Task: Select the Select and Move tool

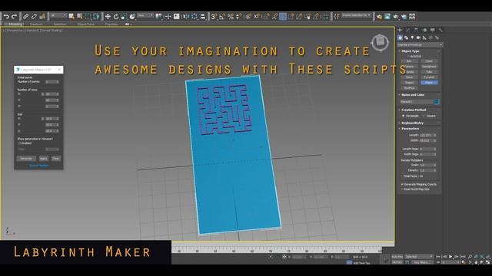Action: [x=108, y=16]
